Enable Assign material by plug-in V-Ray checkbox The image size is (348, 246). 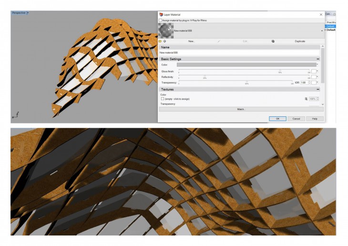click(161, 20)
